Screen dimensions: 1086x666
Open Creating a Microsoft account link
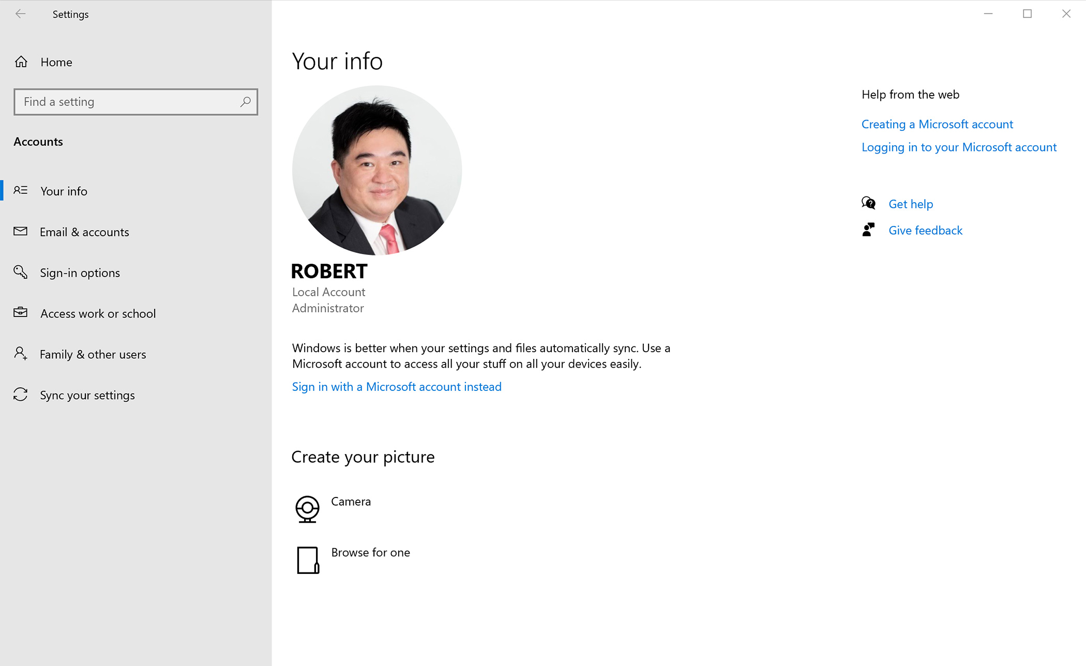(937, 124)
